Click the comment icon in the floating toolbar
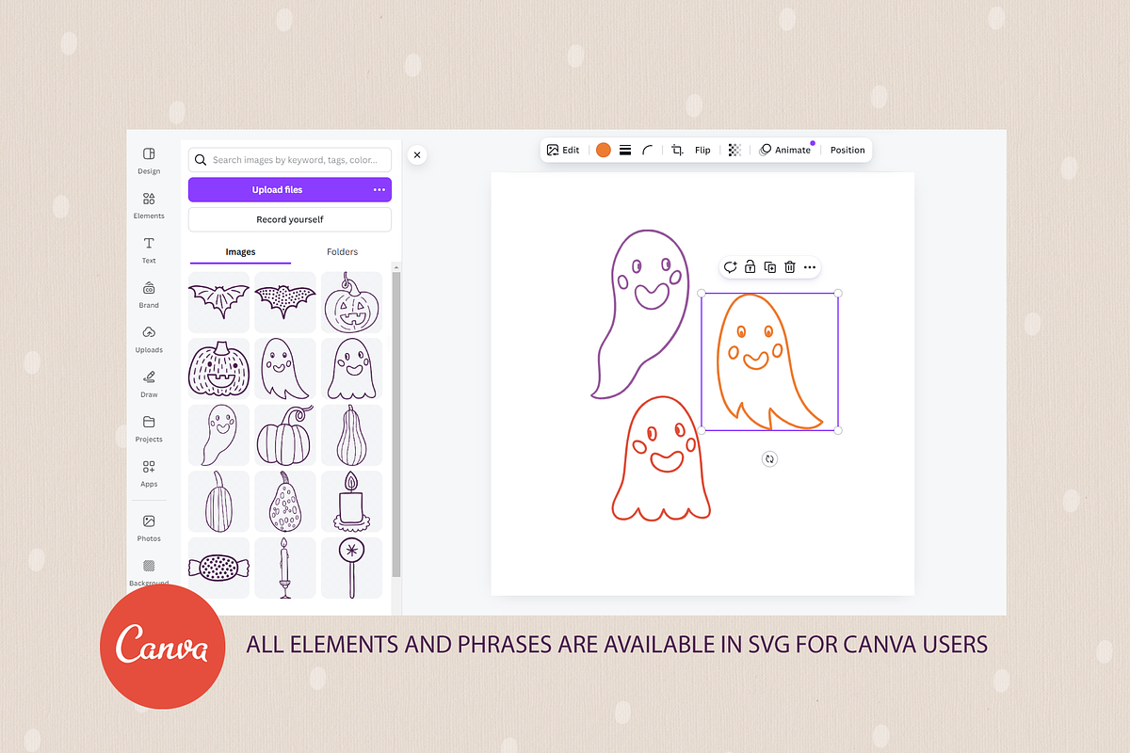Image resolution: width=1130 pixels, height=753 pixels. click(x=730, y=267)
